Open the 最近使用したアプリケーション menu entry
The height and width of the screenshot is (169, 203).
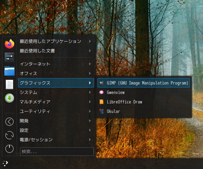56,41
